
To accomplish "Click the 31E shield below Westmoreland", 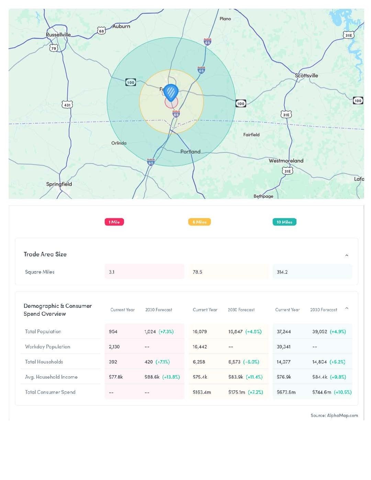I will pyautogui.click(x=287, y=171).
